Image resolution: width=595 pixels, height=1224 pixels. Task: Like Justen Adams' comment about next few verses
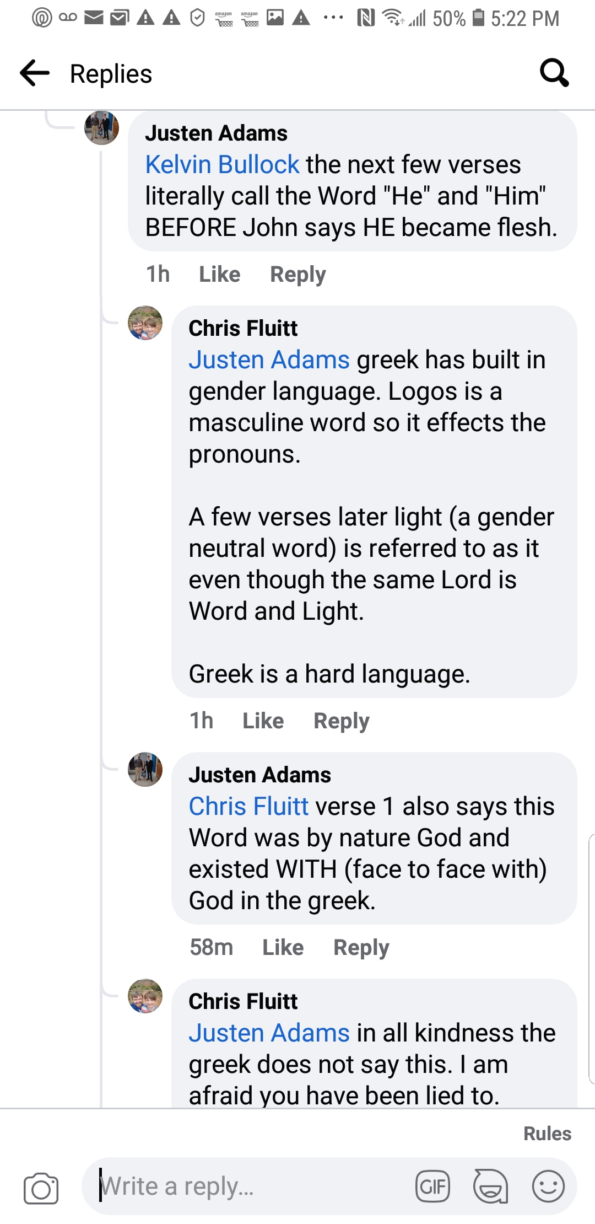[219, 274]
